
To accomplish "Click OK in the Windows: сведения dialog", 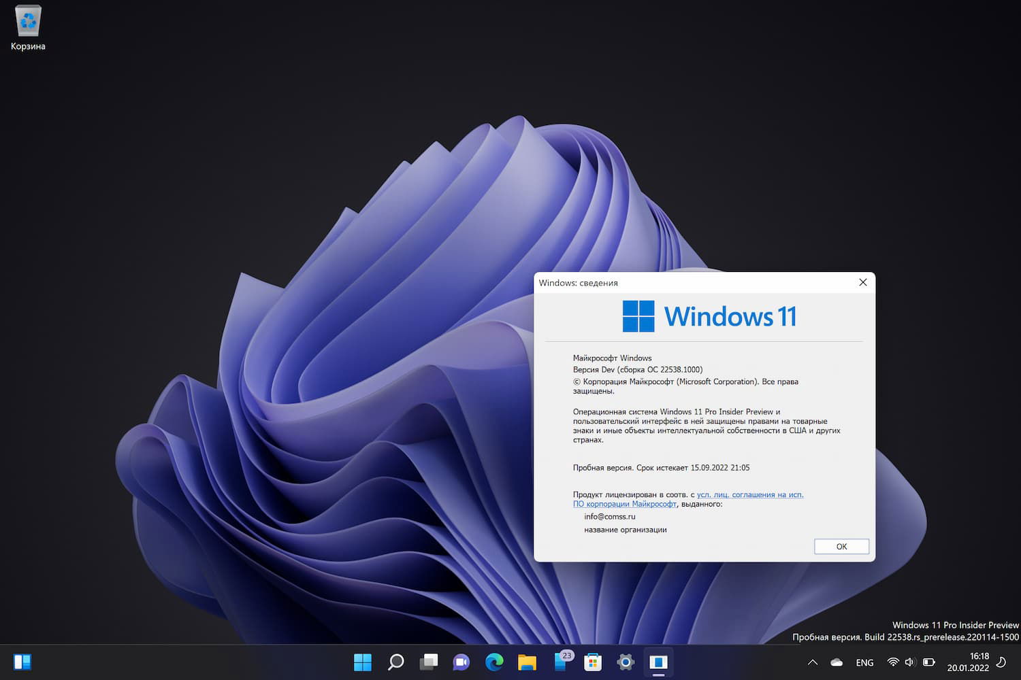I will click(x=841, y=547).
